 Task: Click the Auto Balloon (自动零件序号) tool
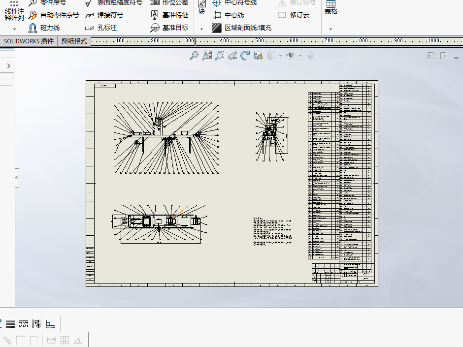pos(54,15)
